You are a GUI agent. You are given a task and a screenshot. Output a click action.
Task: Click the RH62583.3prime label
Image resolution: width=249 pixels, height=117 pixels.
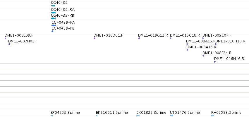point(226,113)
